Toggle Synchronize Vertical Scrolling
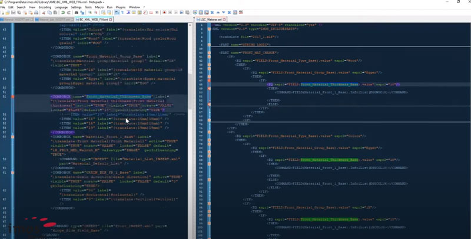Viewport: 471px width, 239px height. [104, 12]
